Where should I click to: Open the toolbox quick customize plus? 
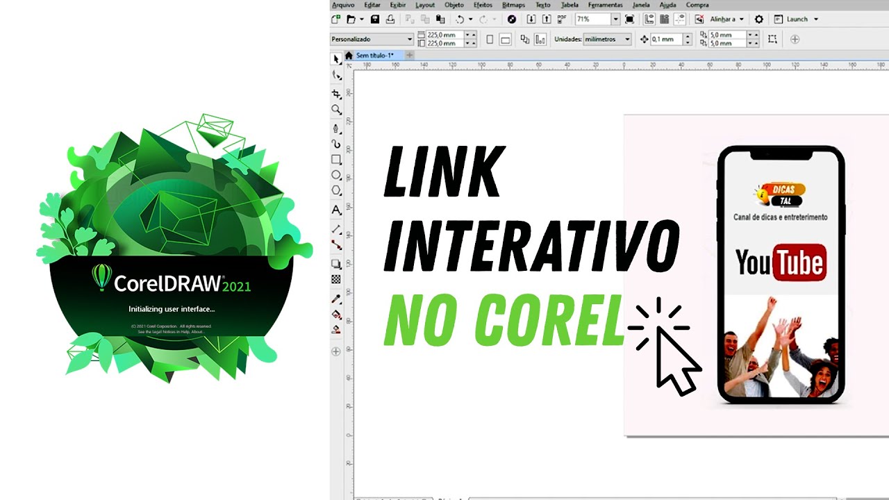[x=337, y=351]
